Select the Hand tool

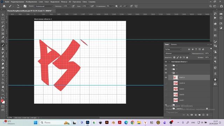[x=3, y=87]
